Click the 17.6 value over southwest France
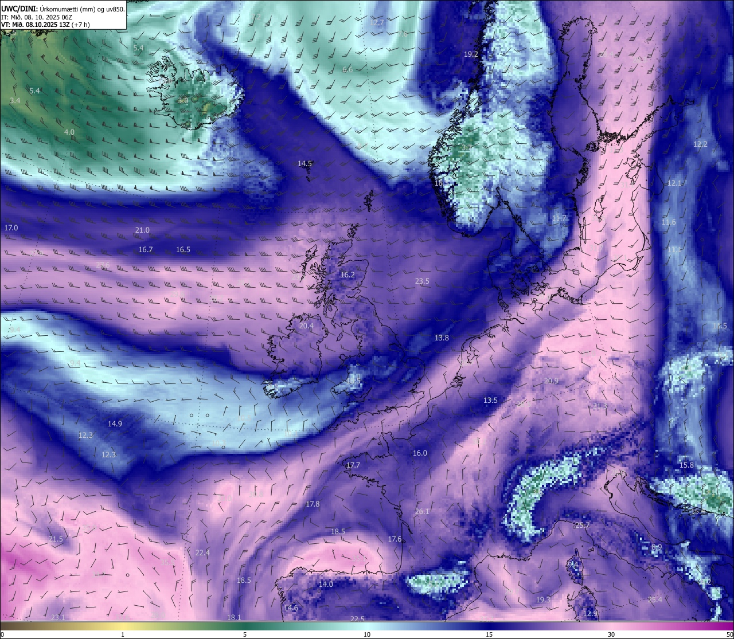 (395, 539)
